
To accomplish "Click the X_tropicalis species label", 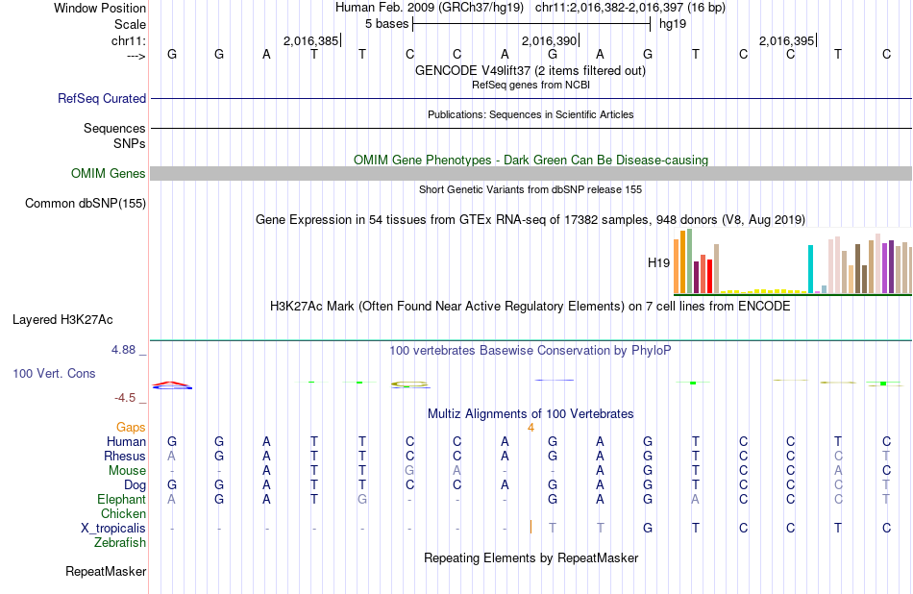I will pyautogui.click(x=113, y=529).
